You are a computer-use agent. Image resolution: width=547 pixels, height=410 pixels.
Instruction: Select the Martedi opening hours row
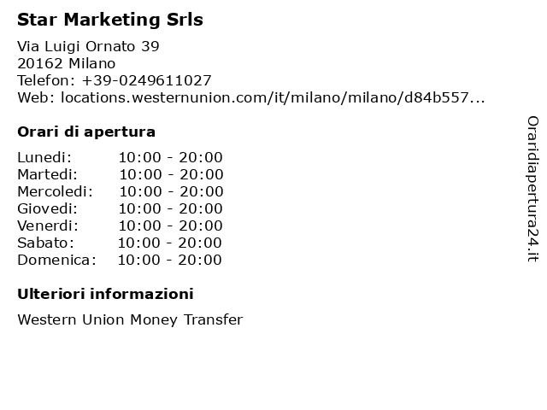pyautogui.click(x=121, y=174)
